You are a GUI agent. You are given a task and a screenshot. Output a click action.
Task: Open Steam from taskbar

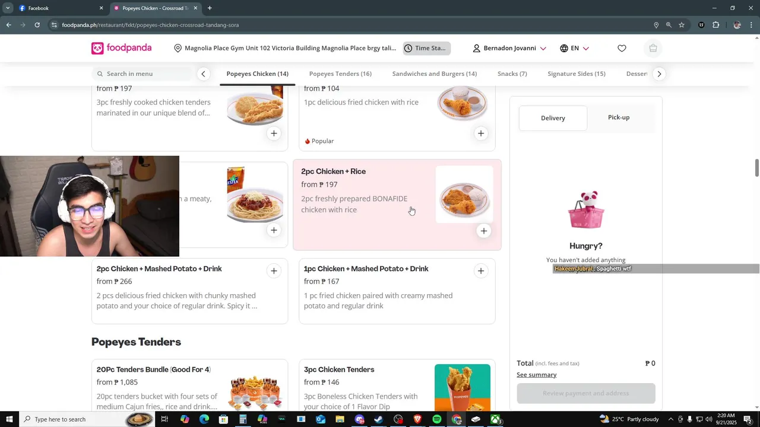coord(379,419)
